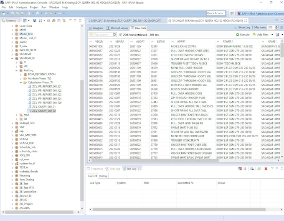Minimize the Systems panel
This screenshot has height=221, width=284.
click(75, 20)
